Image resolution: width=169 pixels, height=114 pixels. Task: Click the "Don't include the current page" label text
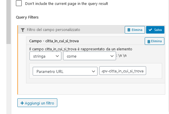pos(67,4)
